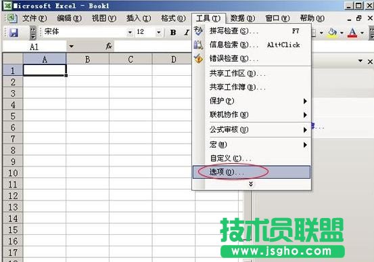
Task: Open the 编辑(E) menu
Action: [69, 18]
